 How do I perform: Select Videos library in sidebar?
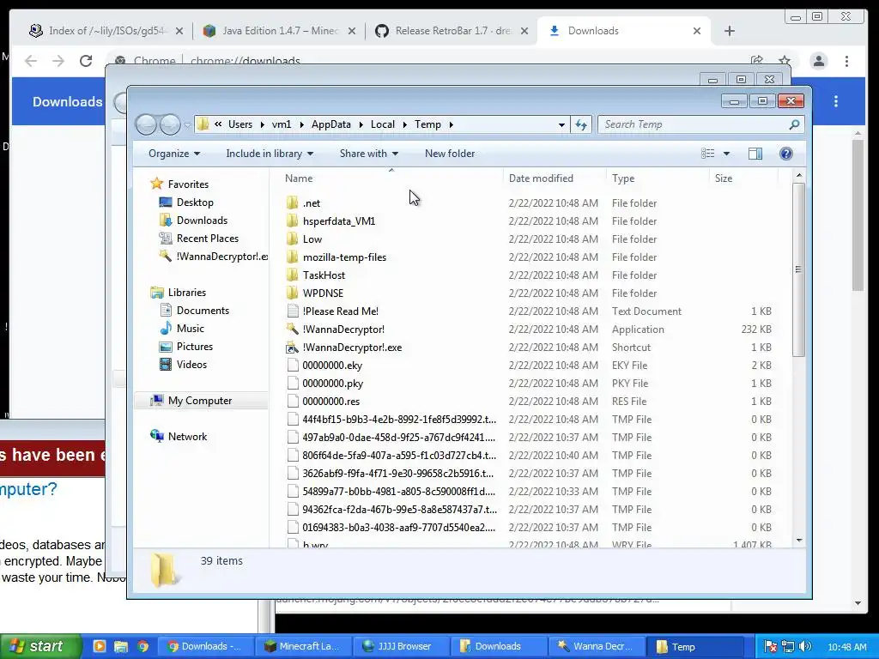[191, 364]
